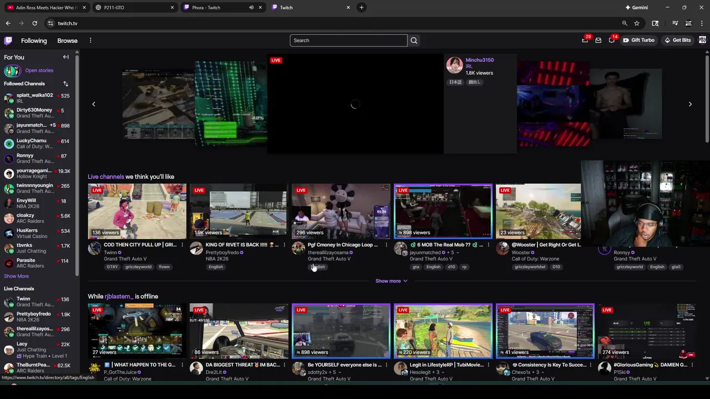Open Prime loot crown with 29 badge

pos(585,40)
